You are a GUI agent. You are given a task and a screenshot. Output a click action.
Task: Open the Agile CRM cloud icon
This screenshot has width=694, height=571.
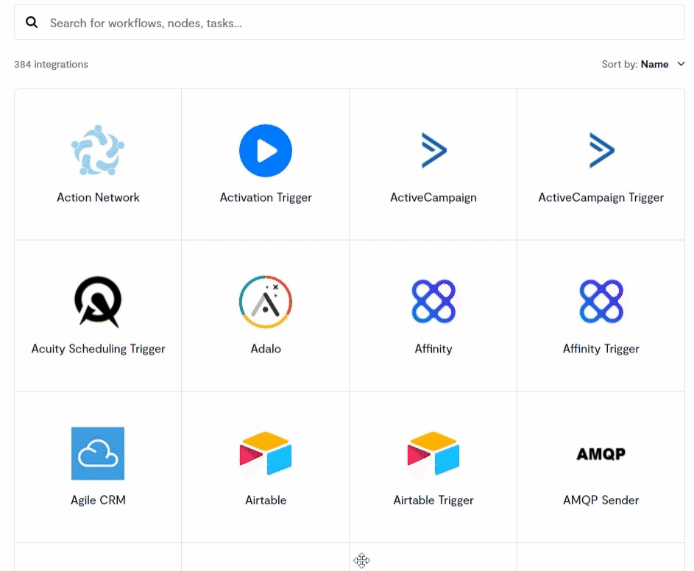pyautogui.click(x=98, y=453)
